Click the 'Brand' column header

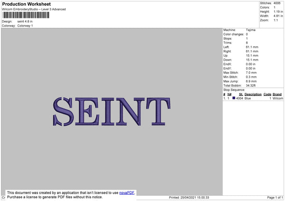pos(277,94)
